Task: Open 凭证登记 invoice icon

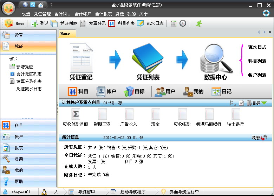Action: coord(81,58)
